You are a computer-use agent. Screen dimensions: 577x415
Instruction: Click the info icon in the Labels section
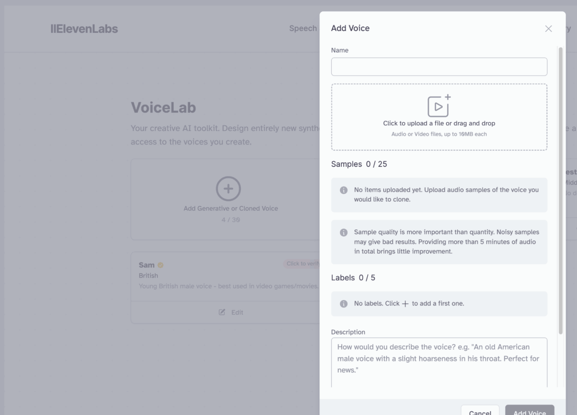343,303
